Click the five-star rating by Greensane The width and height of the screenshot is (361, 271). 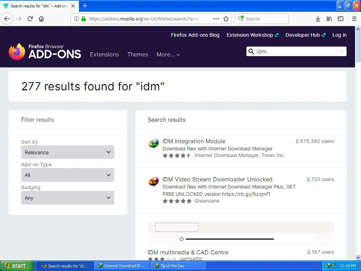(177, 201)
